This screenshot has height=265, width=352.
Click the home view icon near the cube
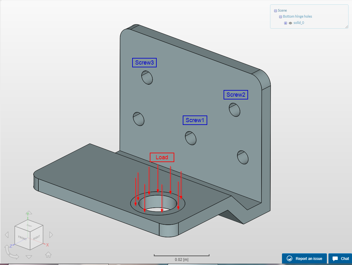48,255
